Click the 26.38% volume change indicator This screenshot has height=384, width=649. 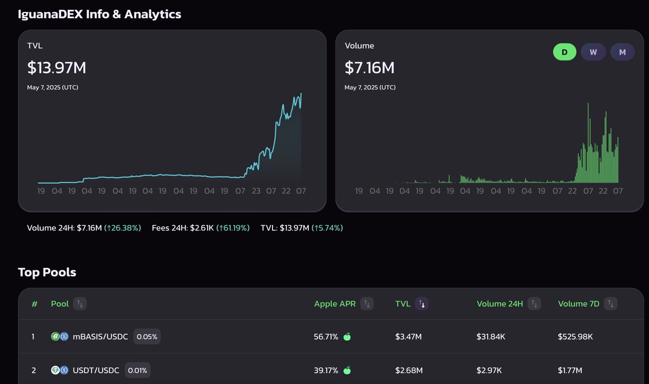click(123, 228)
